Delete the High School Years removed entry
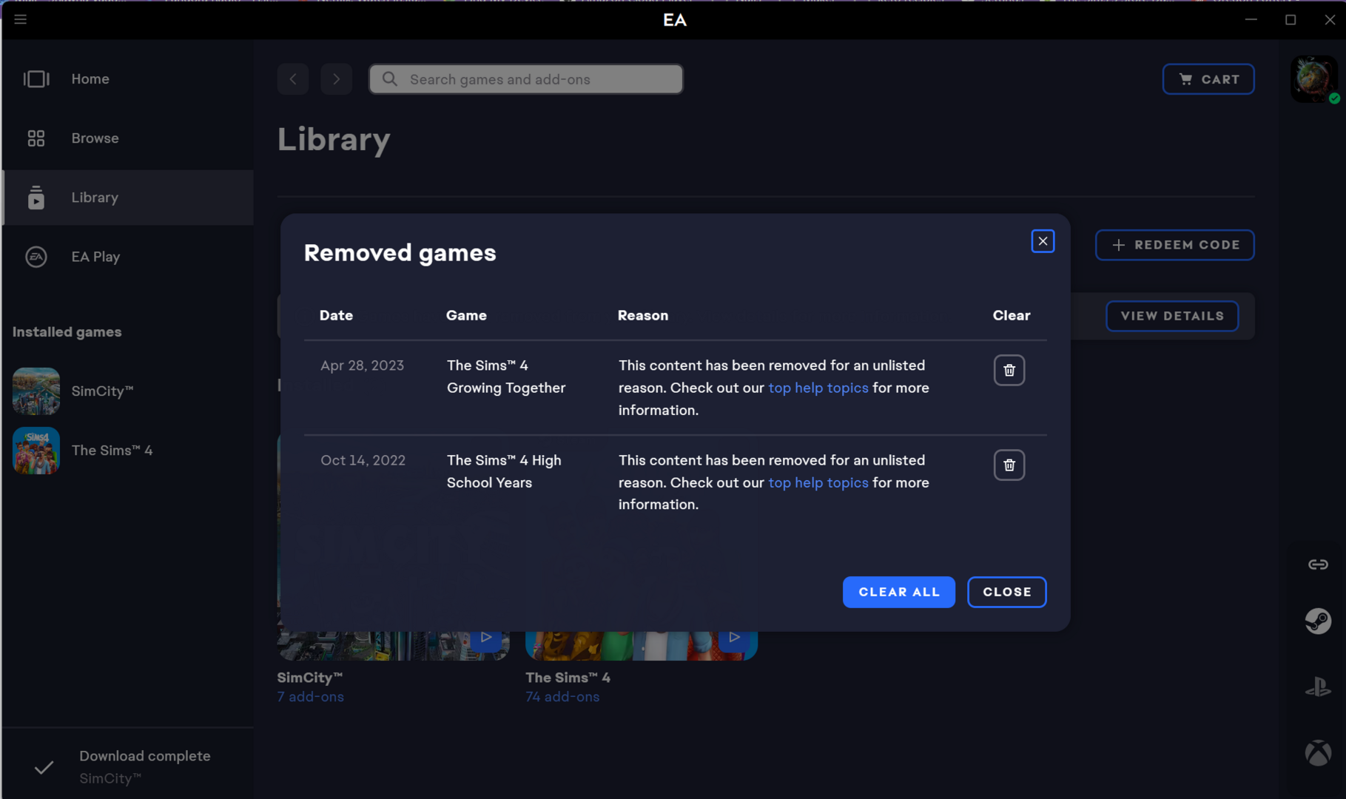This screenshot has height=799, width=1346. tap(1009, 465)
